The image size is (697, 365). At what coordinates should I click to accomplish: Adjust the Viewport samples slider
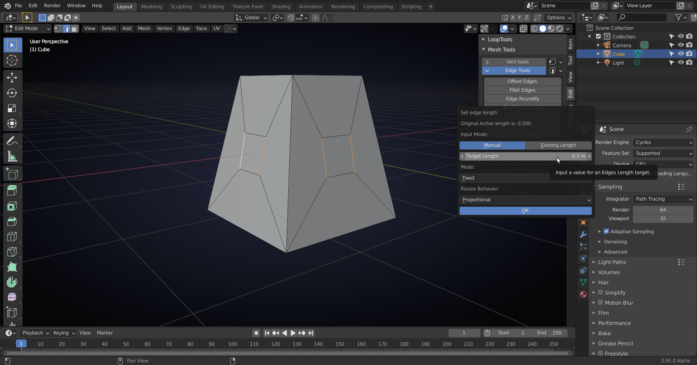point(663,218)
